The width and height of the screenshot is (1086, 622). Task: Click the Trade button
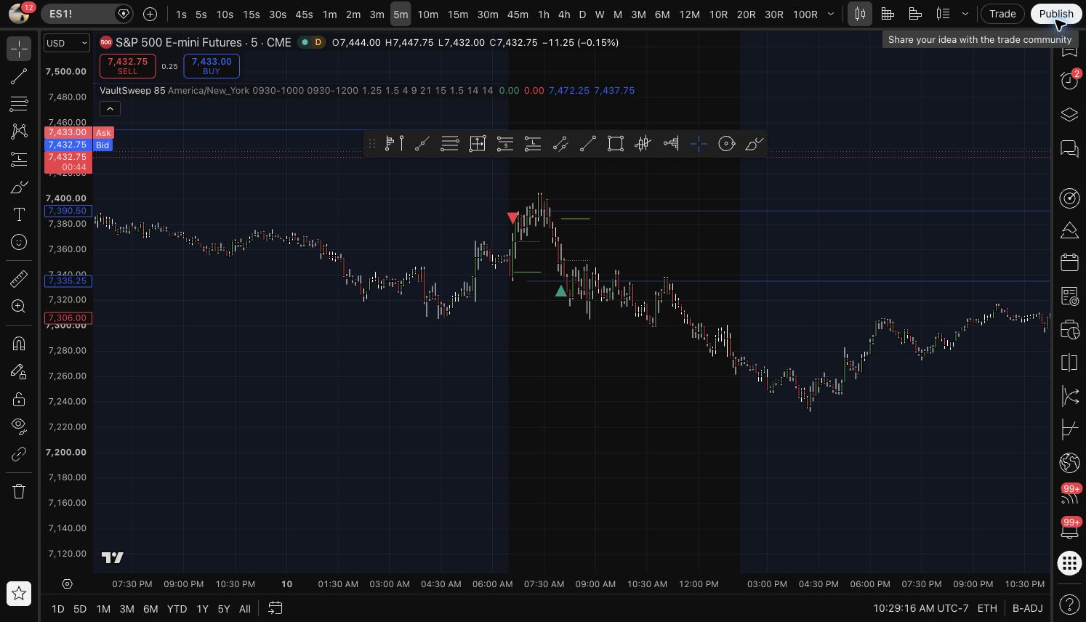click(x=1002, y=14)
